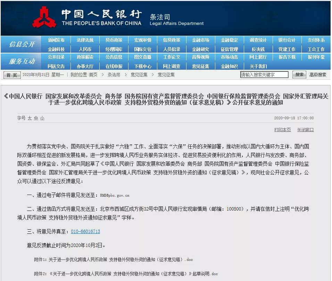The image size is (332, 281).
Task: Go to 宏观审慎 section
Action: click(143, 40)
